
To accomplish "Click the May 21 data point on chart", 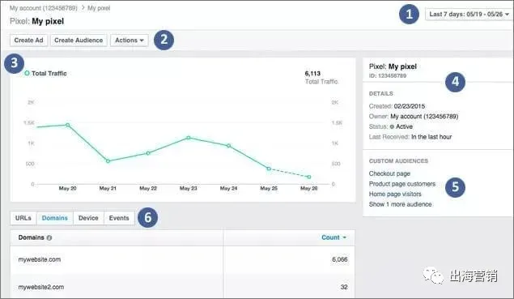I will point(108,160).
